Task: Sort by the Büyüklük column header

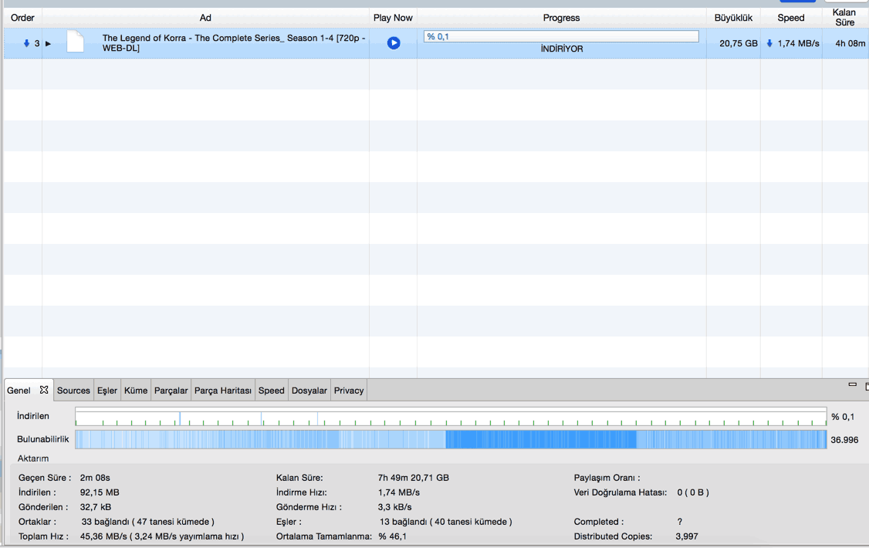Action: click(x=733, y=18)
